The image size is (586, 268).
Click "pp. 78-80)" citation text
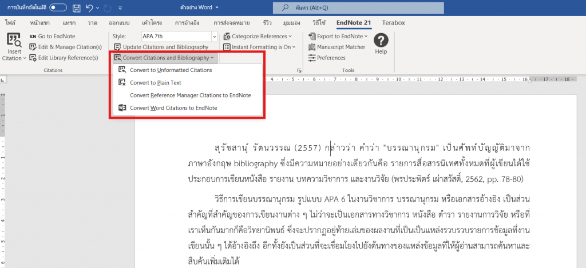(x=504, y=179)
